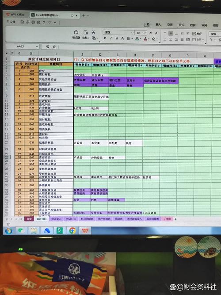
Task: Click the red font color A swatch
Action: pyautogui.click(x=145, y=39)
